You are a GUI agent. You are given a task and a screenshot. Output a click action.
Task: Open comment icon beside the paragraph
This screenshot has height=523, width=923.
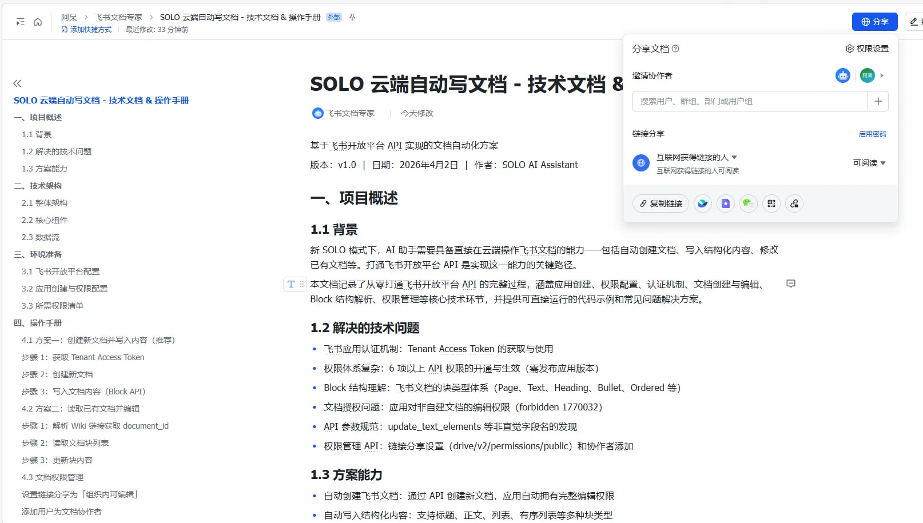[x=791, y=284]
